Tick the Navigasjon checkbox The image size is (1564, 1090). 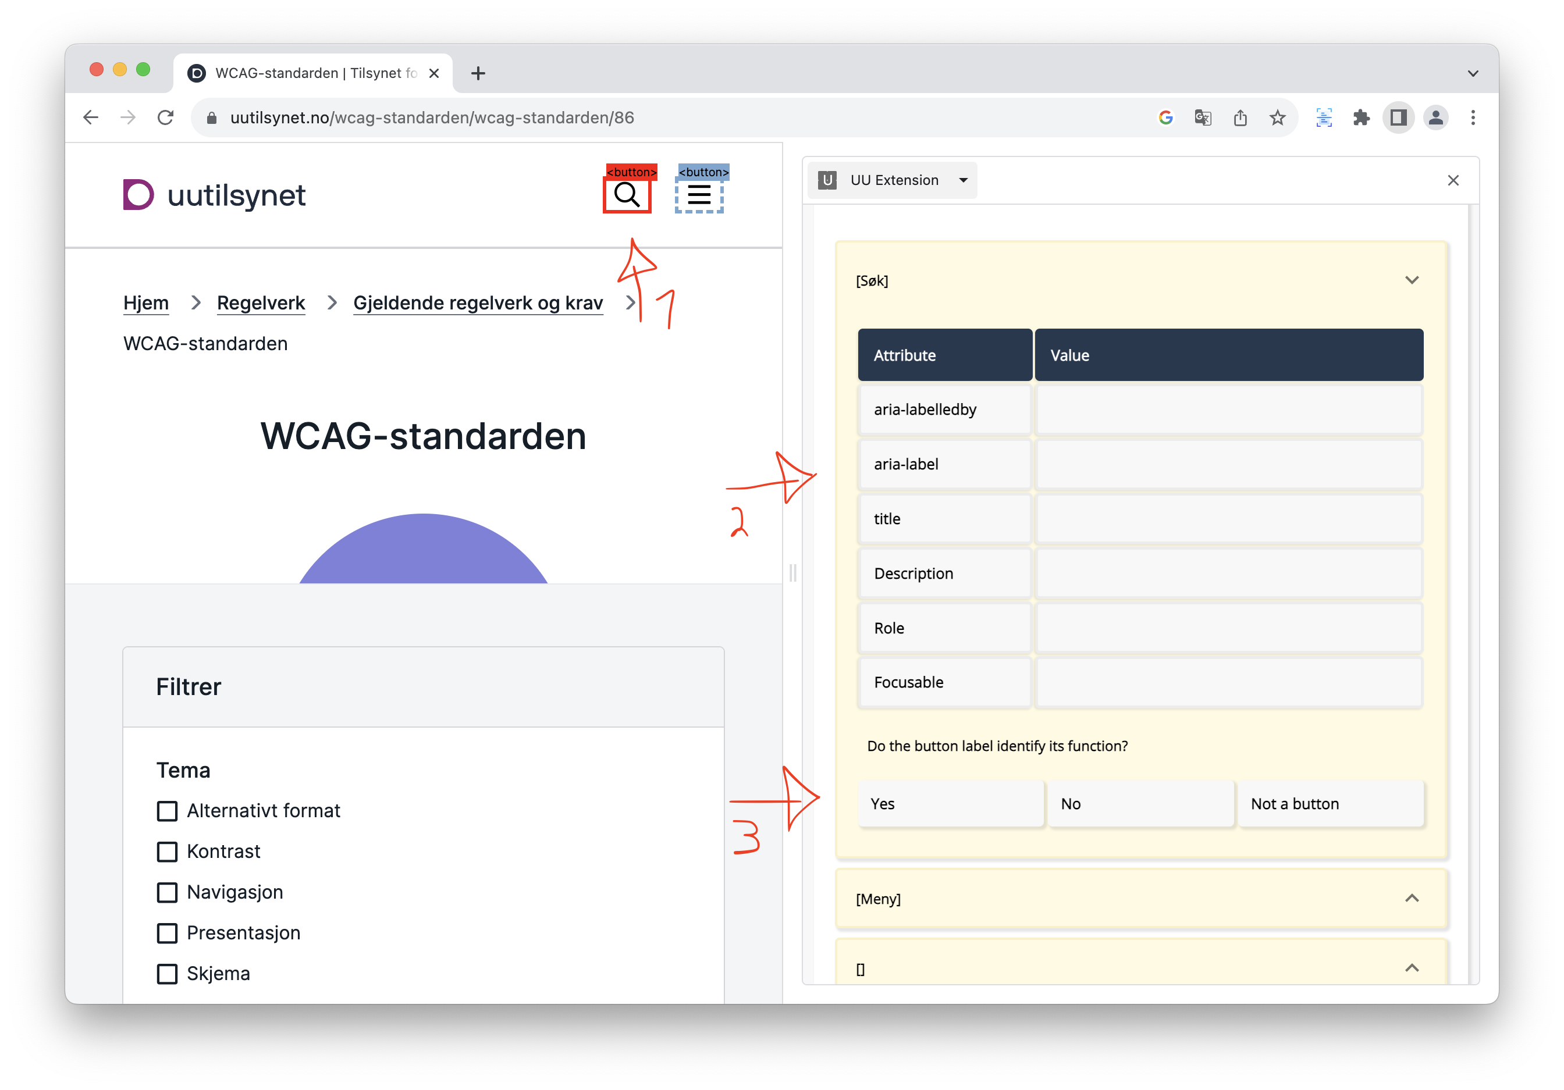point(167,893)
